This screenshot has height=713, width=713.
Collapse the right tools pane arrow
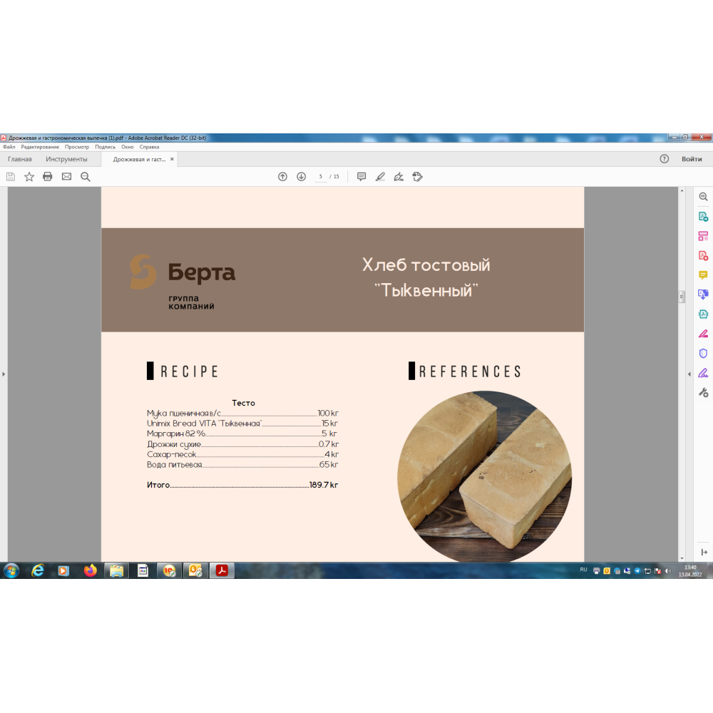(689, 374)
